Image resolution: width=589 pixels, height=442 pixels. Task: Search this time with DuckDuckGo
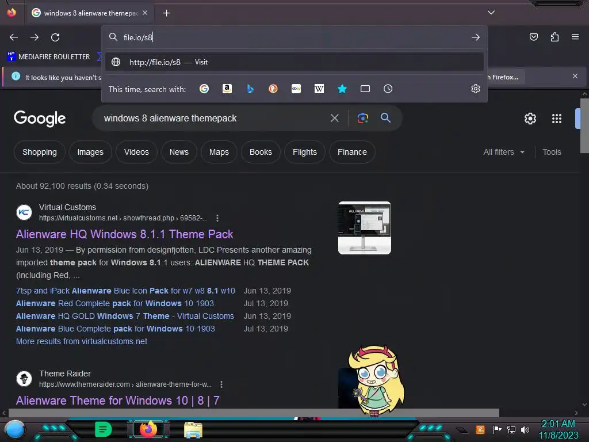273,89
